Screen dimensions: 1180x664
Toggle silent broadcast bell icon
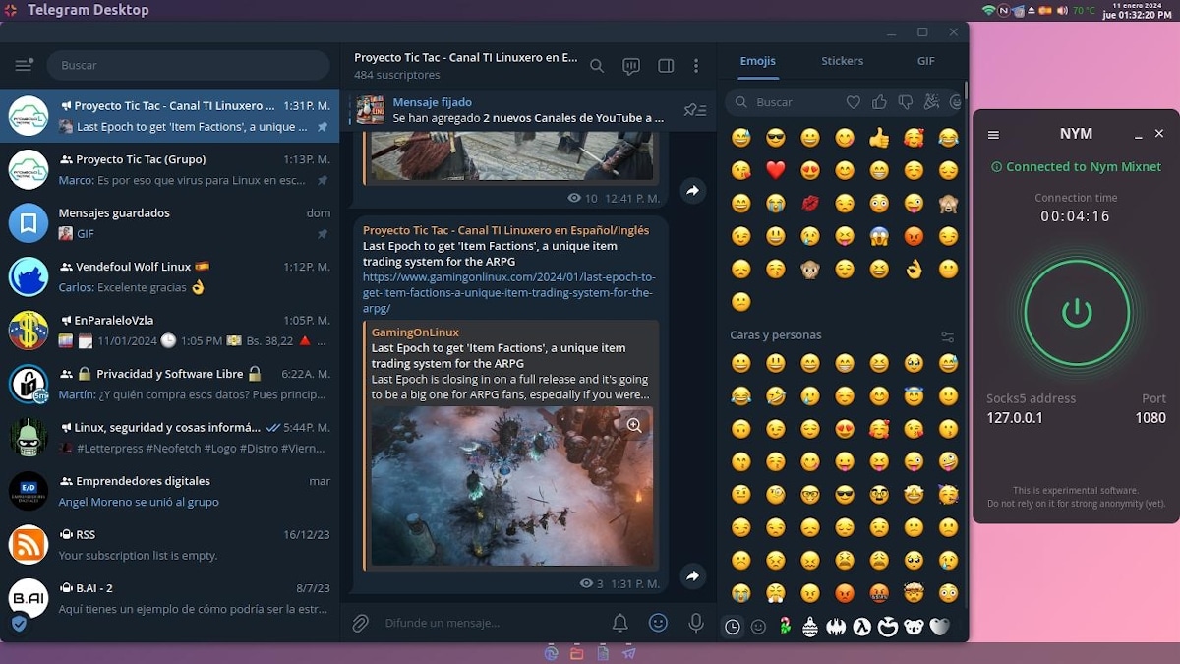coord(620,623)
